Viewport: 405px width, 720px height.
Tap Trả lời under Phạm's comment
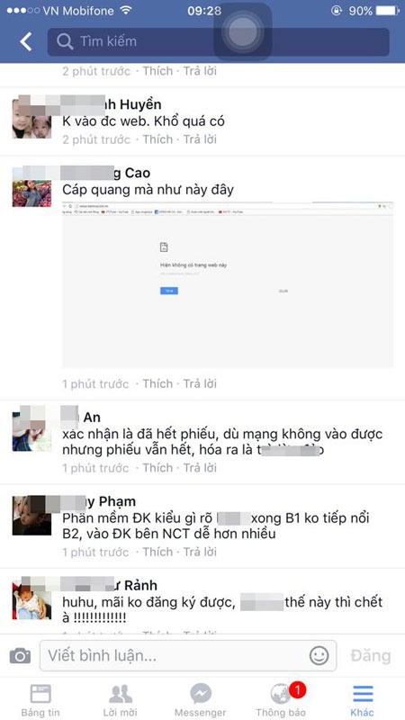click(200, 552)
